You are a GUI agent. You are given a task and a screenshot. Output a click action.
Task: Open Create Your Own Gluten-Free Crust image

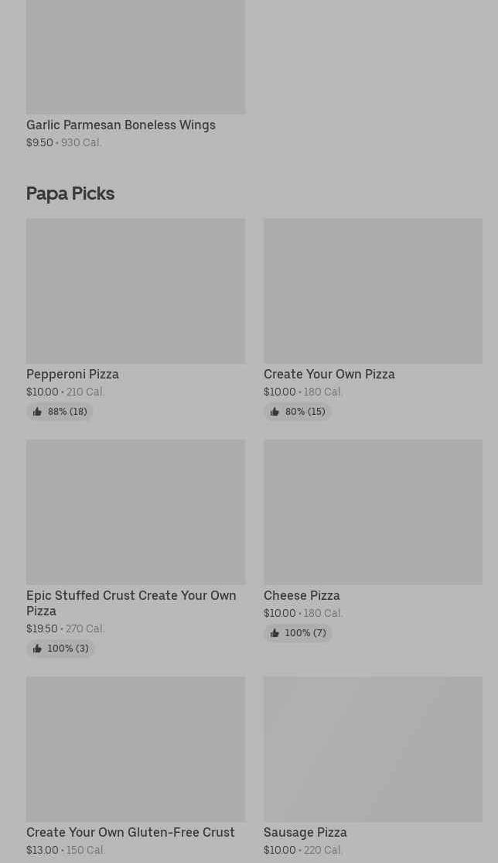click(x=135, y=749)
